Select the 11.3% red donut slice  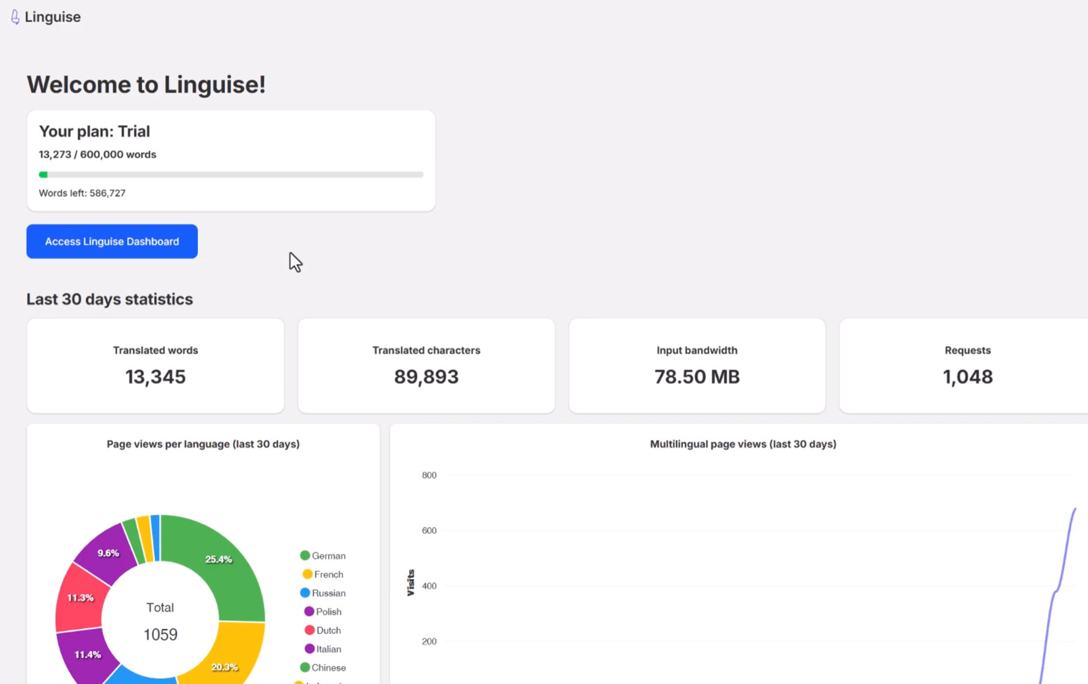tap(81, 598)
